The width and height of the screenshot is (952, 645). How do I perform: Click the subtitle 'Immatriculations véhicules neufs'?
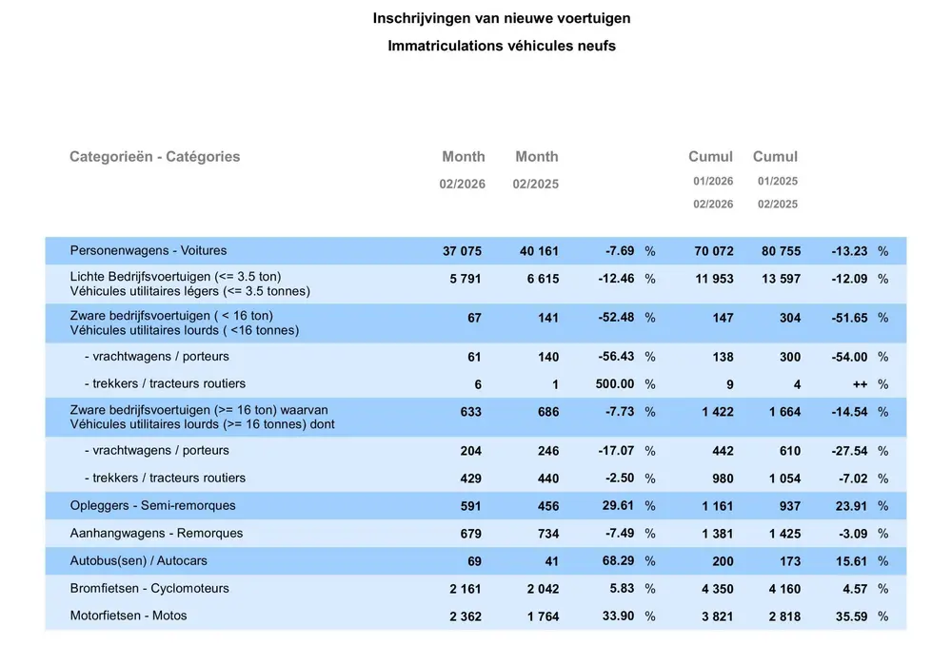(501, 46)
